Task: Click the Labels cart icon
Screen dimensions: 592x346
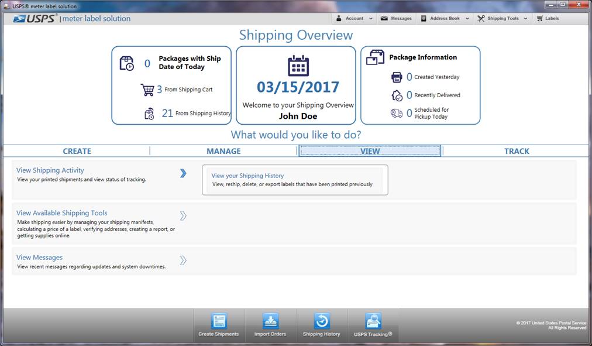Action: point(539,18)
